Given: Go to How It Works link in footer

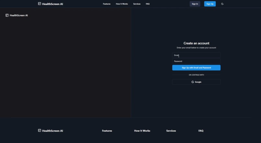Looking at the screenshot, I should pos(142,131).
